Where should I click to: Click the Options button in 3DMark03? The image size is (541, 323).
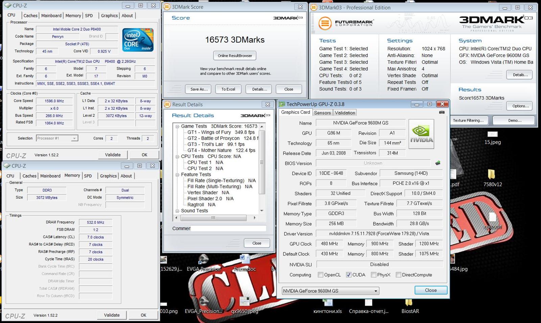pyautogui.click(x=520, y=106)
